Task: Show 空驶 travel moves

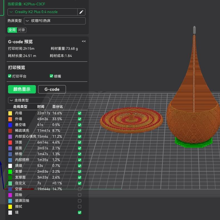Action: pos(80,189)
